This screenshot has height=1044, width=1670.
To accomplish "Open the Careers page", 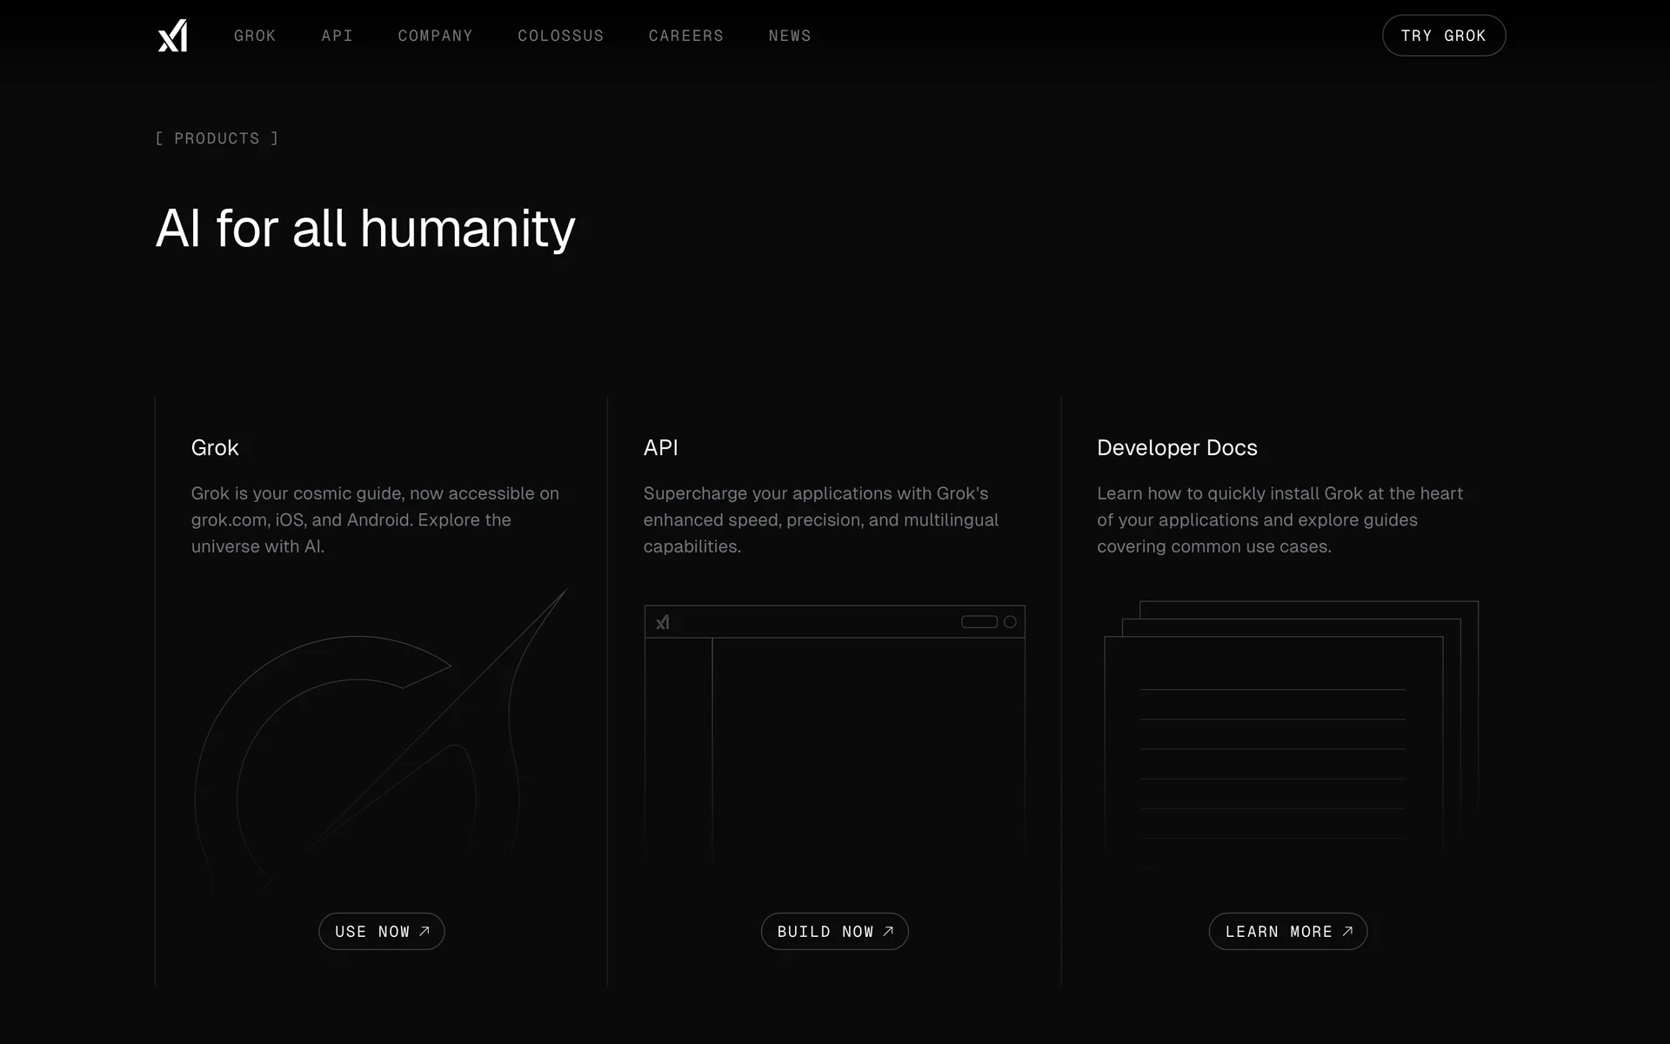I will coord(685,36).
